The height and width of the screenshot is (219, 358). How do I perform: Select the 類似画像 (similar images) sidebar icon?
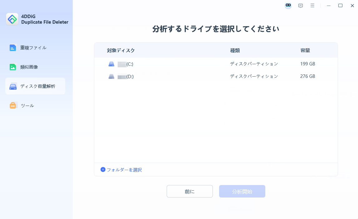click(13, 67)
